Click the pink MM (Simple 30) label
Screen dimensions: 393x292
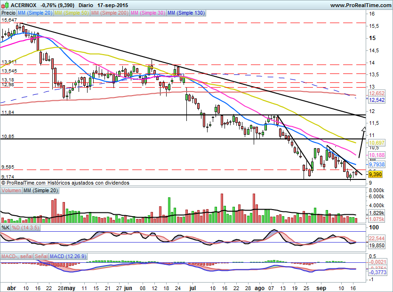coord(147,13)
